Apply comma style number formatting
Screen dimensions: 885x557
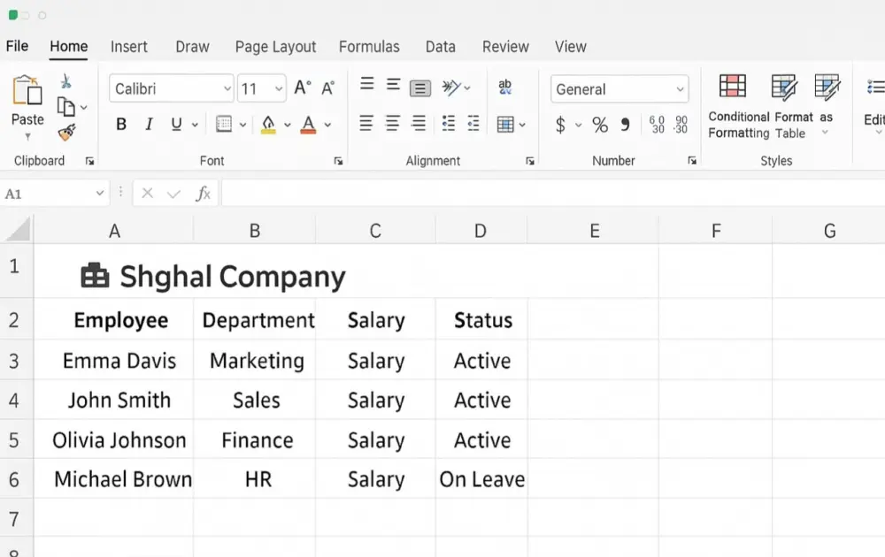(627, 125)
